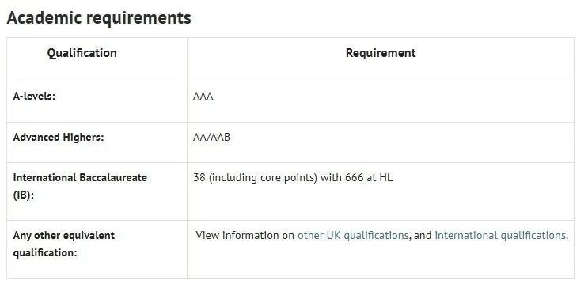Click the 666 at HL text
The width and height of the screenshot is (588, 288).
[369, 177]
